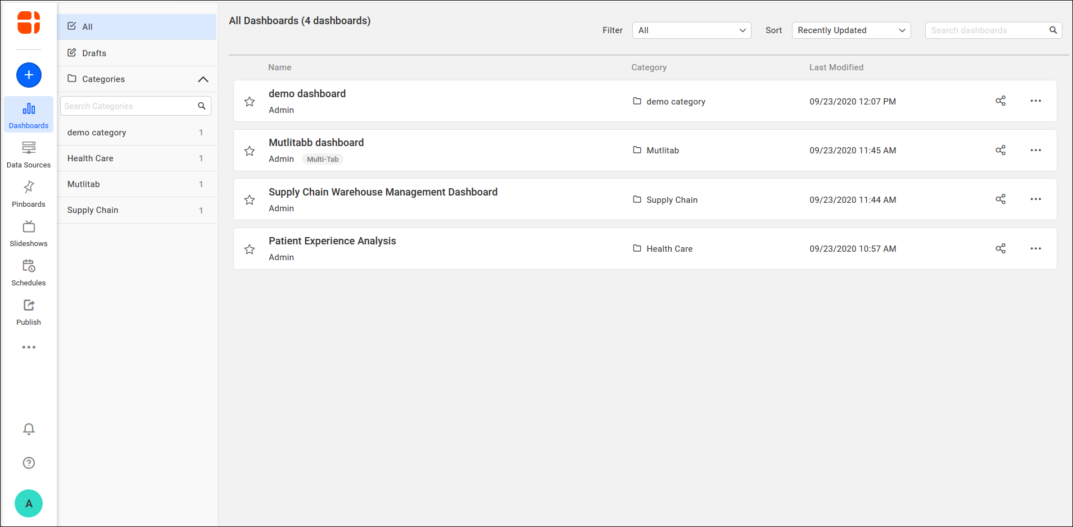The image size is (1073, 527).
Task: Collapse the Categories list
Action: 203,79
